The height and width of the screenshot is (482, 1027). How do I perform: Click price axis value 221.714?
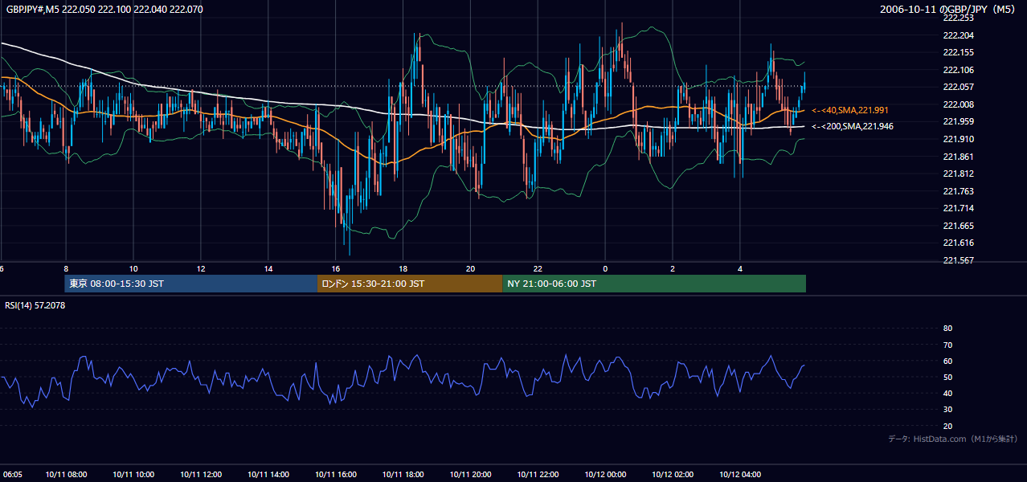(x=958, y=208)
